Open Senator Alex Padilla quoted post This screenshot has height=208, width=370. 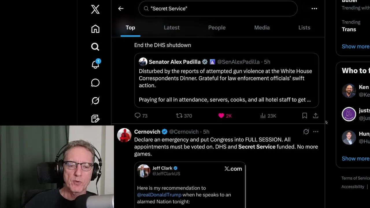[226, 80]
